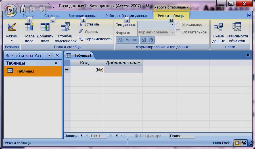This screenshot has width=255, height=149.
Task: Click the Переименовать button
Action: pos(95,39)
